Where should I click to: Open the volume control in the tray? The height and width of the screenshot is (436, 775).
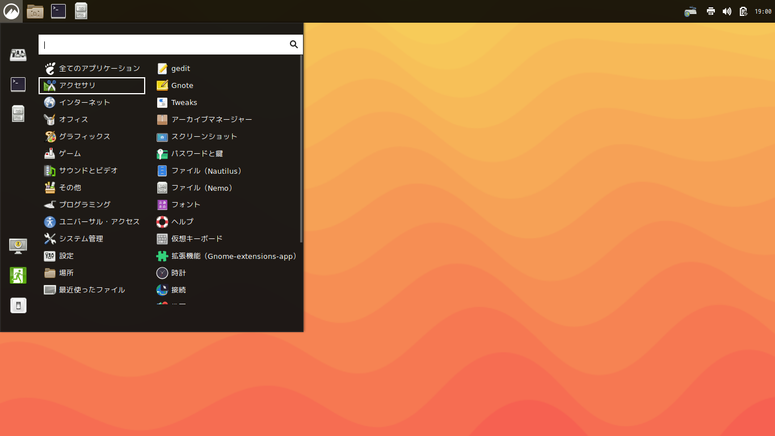tap(727, 11)
